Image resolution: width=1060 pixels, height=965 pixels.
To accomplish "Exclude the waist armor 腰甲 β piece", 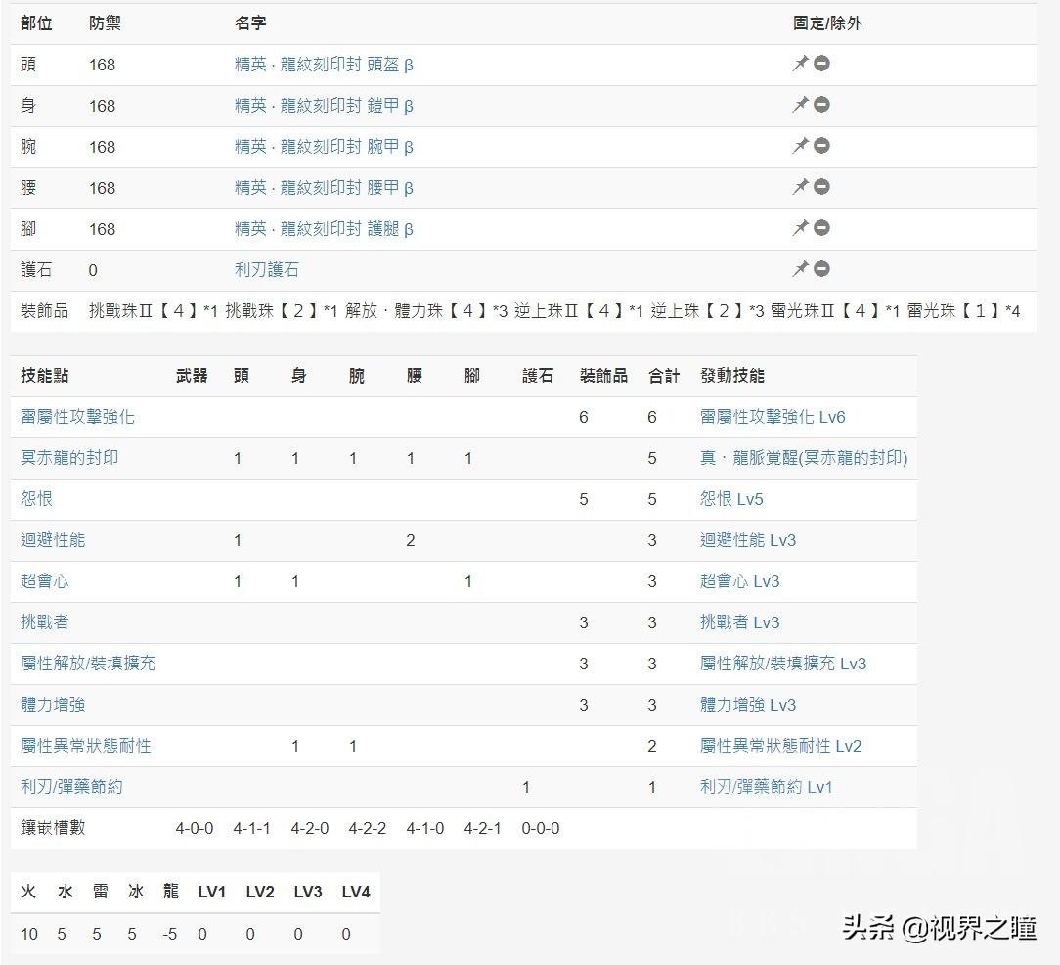I will coord(822,187).
